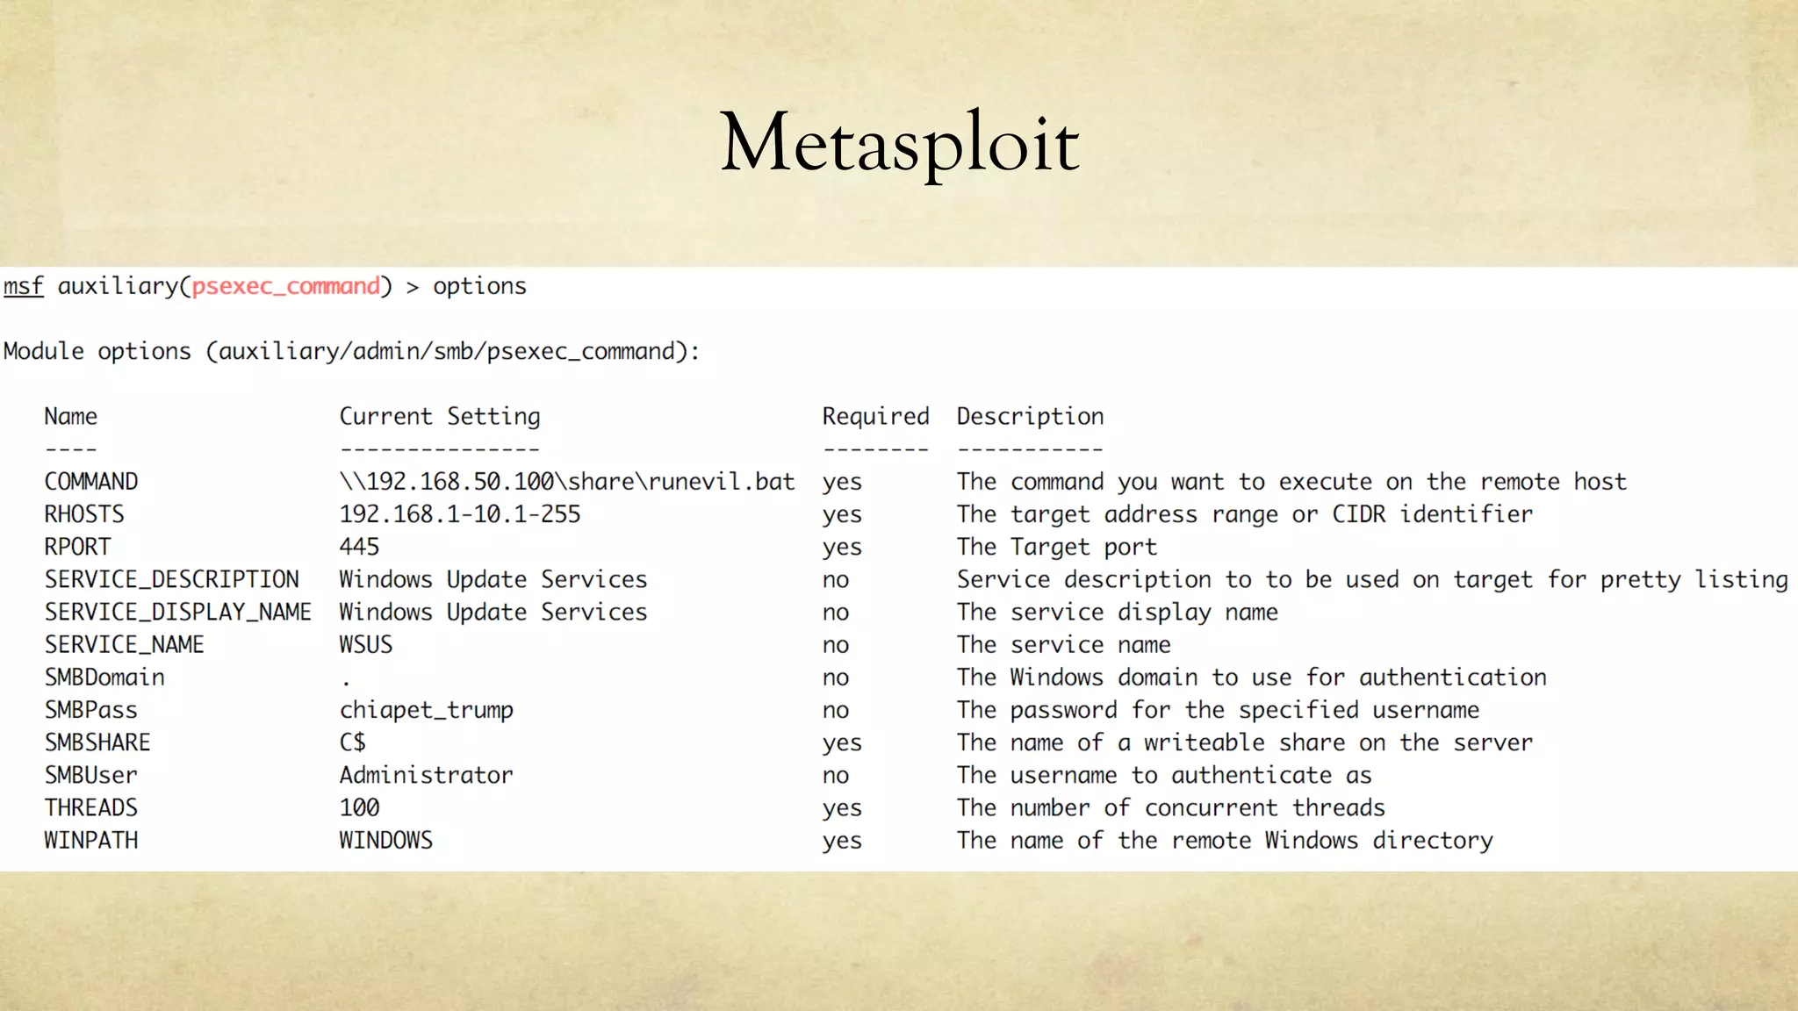Screen dimensions: 1798x1011
Task: Click description 'The password for the specified username'
Action: pyautogui.click(x=1218, y=710)
